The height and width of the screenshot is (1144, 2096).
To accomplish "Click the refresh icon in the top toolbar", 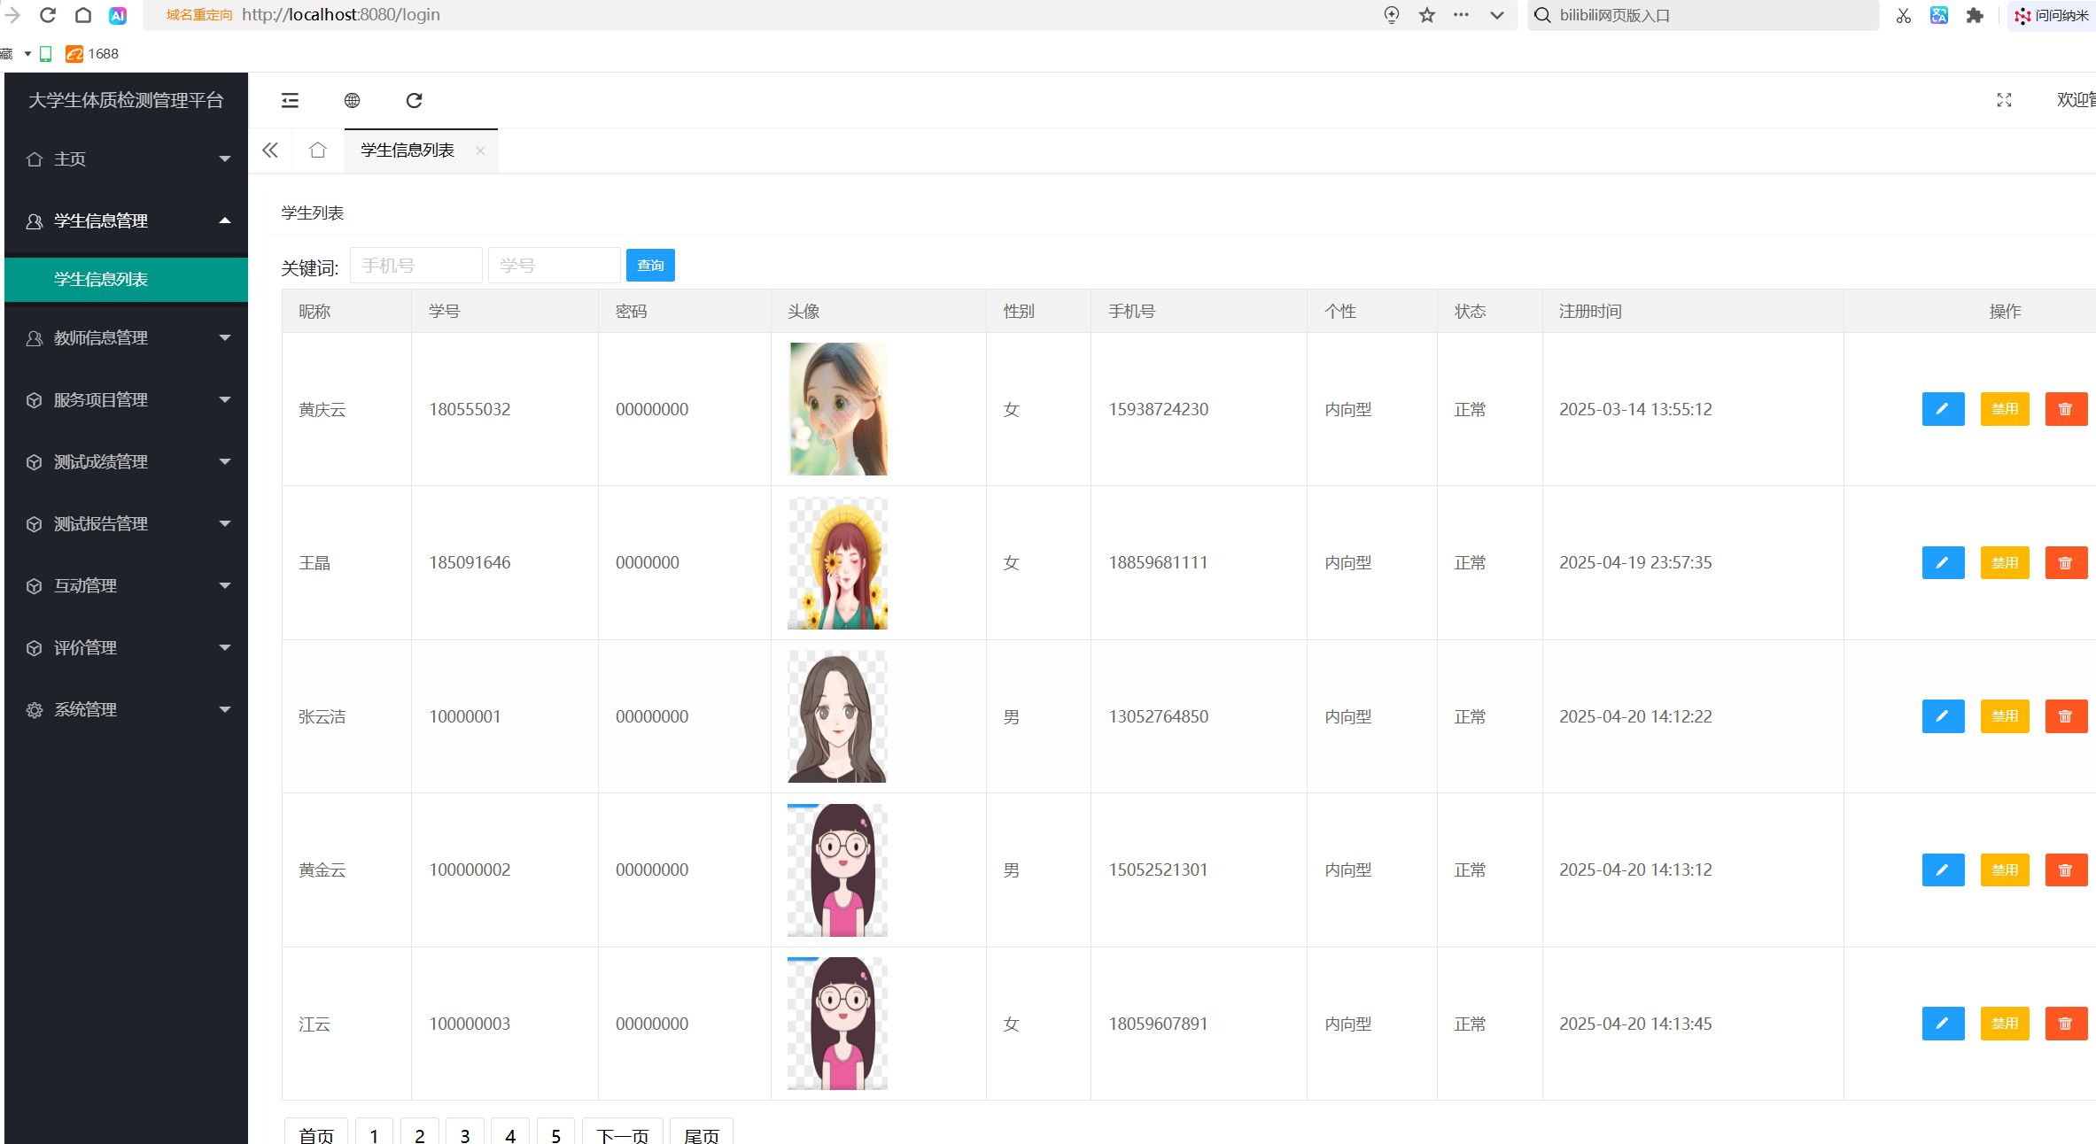I will point(414,100).
